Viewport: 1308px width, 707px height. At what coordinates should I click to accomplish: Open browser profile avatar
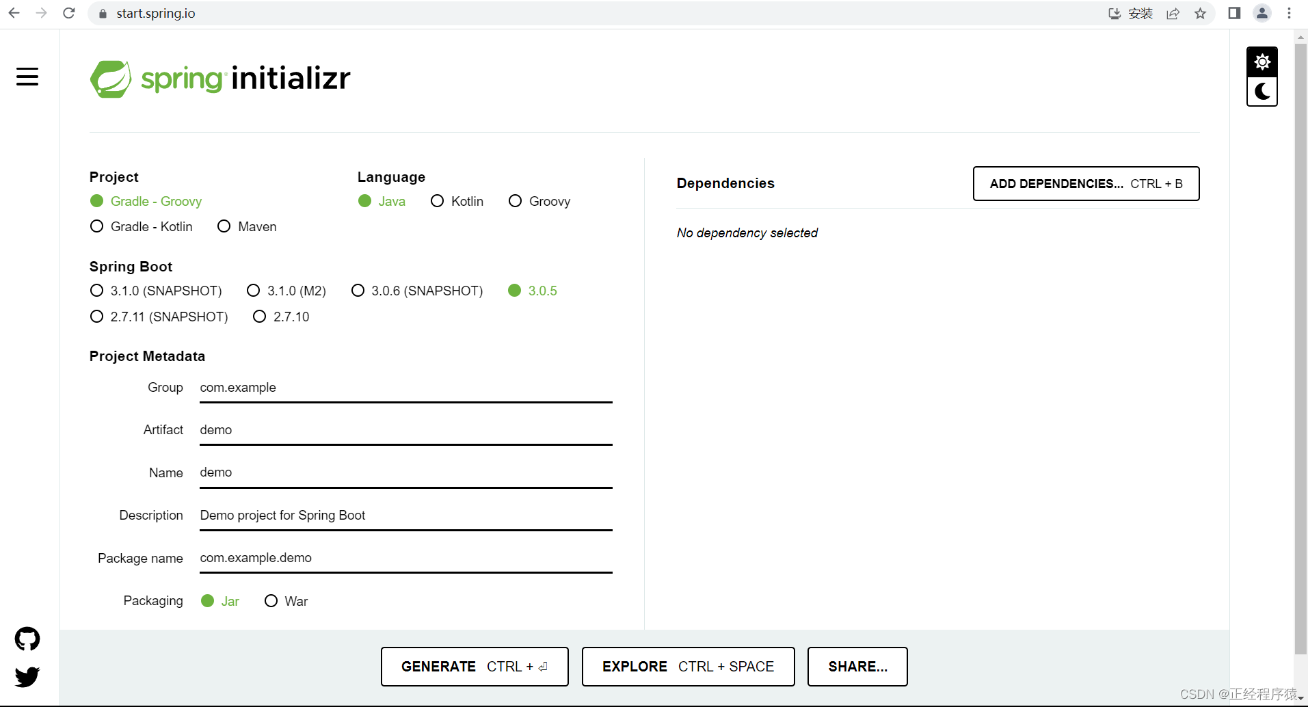pos(1262,13)
